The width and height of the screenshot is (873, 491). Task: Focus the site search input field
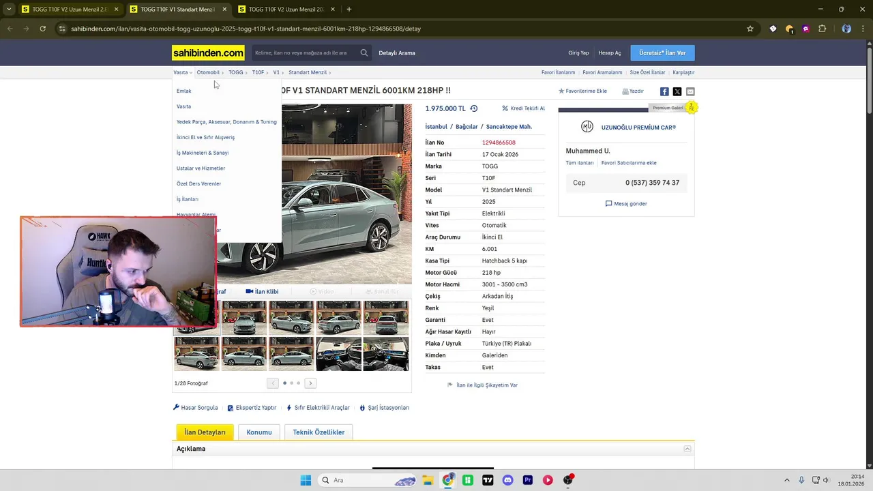pyautogui.click(x=304, y=53)
